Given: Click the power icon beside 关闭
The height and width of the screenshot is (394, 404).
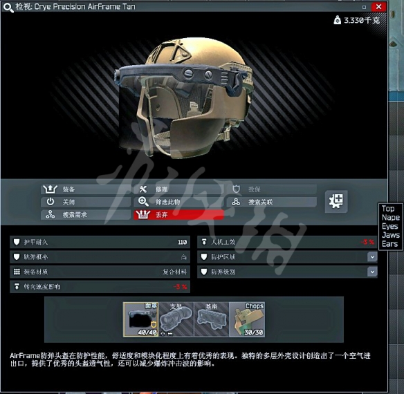Looking at the screenshot, I should point(50,202).
